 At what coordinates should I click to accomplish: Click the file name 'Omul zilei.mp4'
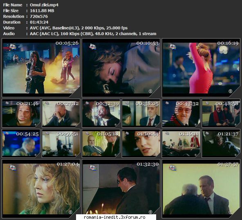tap(44, 5)
